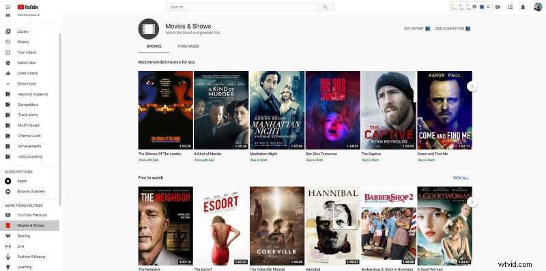Select Movies & Shows in sidebar
Screen dimensions: 546x271
(x=29, y=225)
